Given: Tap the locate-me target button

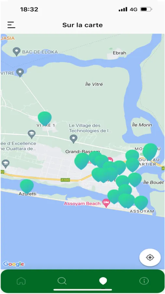Looking at the screenshot, I should 150,257.
